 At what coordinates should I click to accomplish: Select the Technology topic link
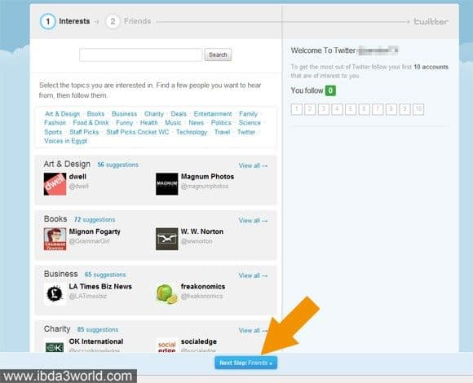pyautogui.click(x=192, y=132)
